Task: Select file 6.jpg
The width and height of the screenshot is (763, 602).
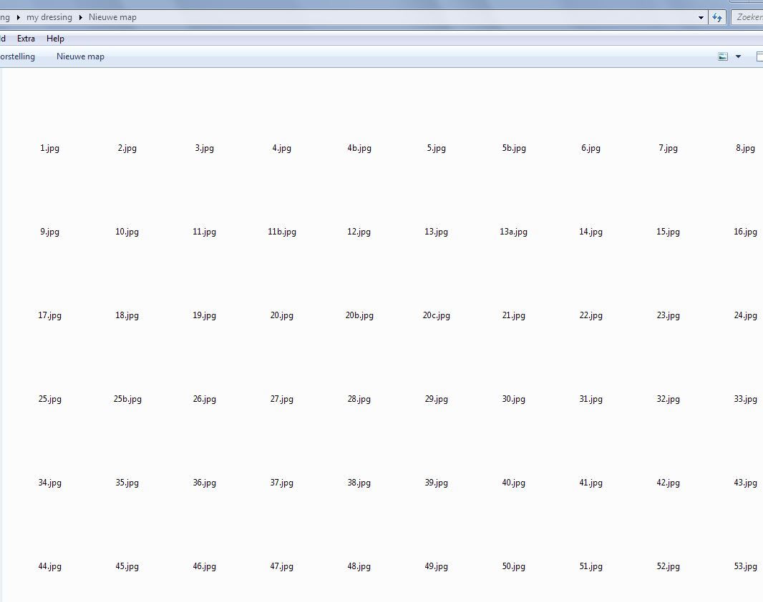Action: (x=591, y=148)
